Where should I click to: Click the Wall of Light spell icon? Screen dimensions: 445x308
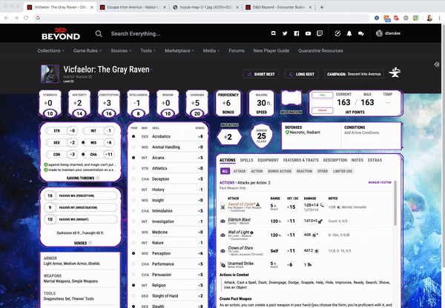pos(222,235)
